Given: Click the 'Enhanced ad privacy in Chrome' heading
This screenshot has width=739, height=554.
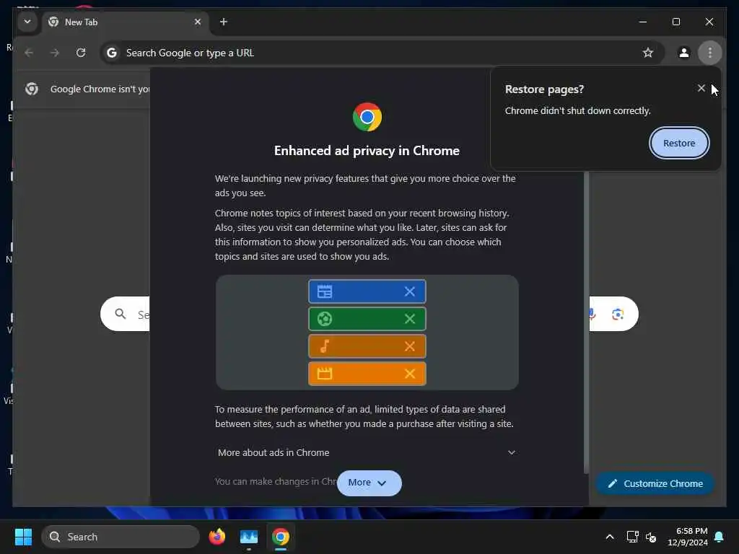Looking at the screenshot, I should [x=367, y=151].
